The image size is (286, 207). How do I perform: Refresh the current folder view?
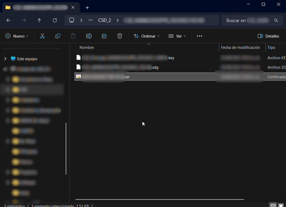tap(55, 20)
